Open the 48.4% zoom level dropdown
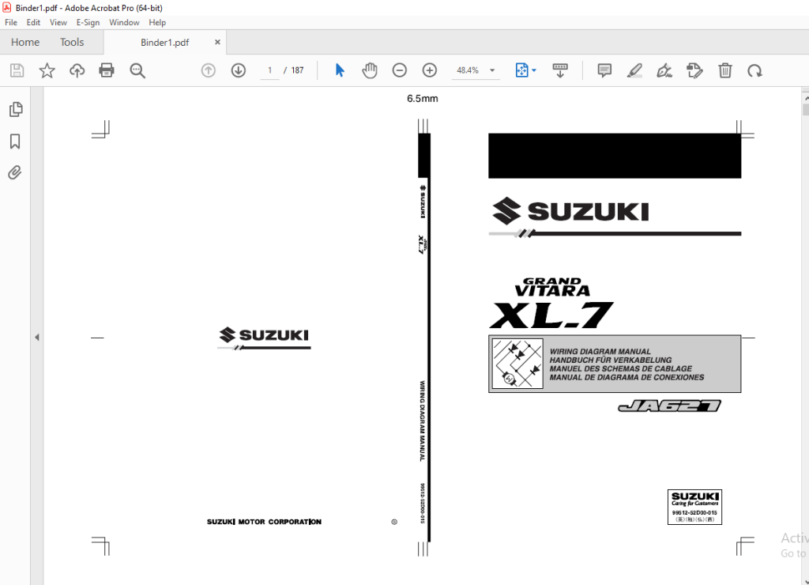The height and width of the screenshot is (585, 809). [492, 70]
